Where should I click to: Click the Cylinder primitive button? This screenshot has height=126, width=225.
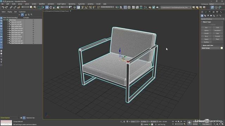click(206, 33)
